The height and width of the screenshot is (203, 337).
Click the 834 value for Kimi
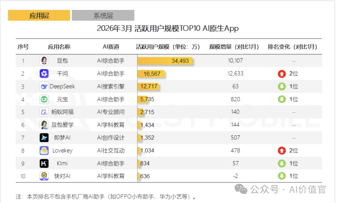pos(145,163)
